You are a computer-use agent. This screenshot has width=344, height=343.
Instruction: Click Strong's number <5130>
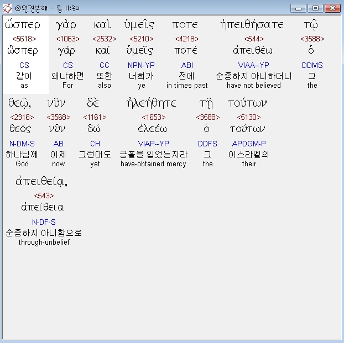(x=249, y=117)
